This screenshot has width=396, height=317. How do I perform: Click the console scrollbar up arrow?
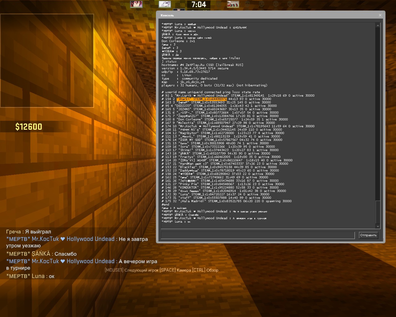point(378,25)
